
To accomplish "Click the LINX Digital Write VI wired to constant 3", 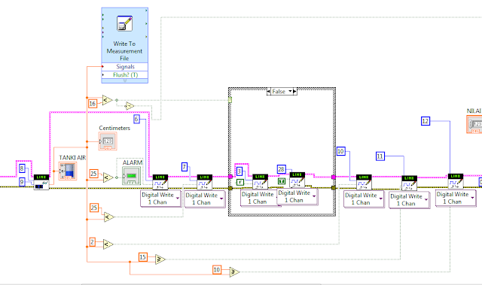I will point(260,182).
